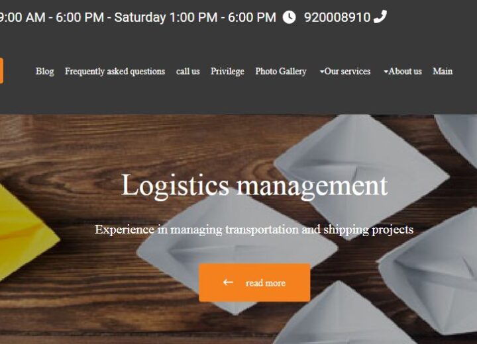The width and height of the screenshot is (477, 344).
Task: Click the partially visible orange button at left edge
Action: 1,71
